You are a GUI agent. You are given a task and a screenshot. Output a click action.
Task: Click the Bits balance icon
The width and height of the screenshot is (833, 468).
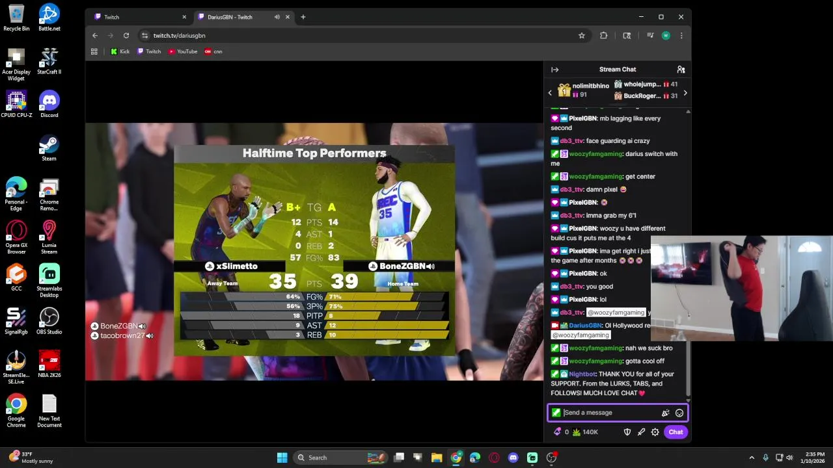pos(560,432)
